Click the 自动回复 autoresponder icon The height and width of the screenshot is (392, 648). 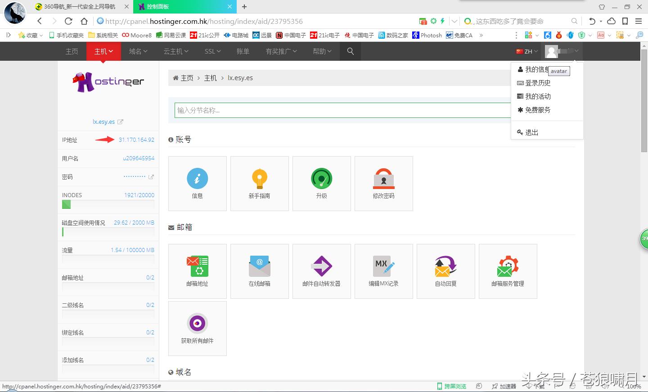tap(445, 266)
